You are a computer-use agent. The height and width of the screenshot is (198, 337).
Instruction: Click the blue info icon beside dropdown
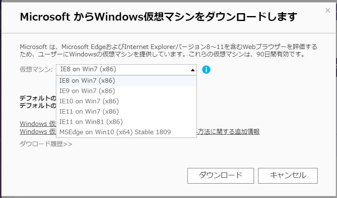(x=206, y=70)
